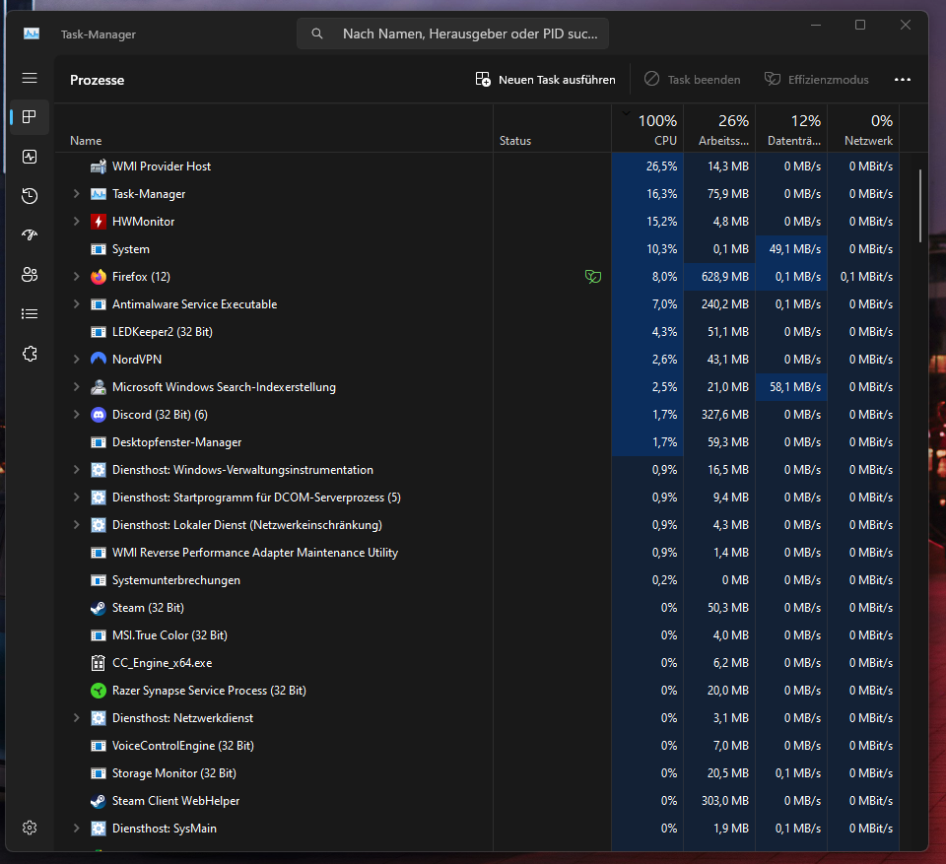Click the Storage Monitor (32 Bit) icon
Screen dimensions: 946x864
[99, 773]
